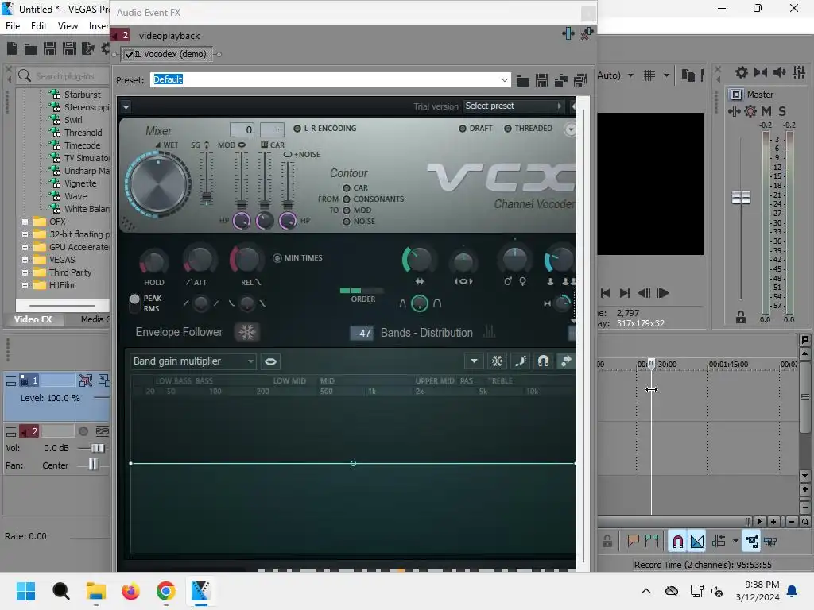Image resolution: width=814 pixels, height=610 pixels.
Task: Open File Explorer from the taskbar
Action: click(96, 591)
